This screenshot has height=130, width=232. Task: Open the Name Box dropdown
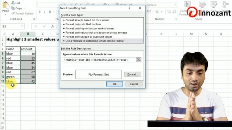pos(22,26)
